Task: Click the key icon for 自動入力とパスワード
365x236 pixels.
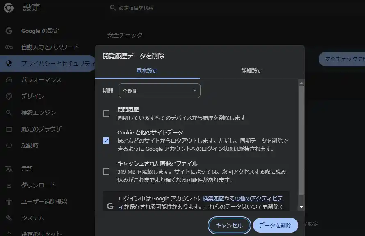Action: coord(9,47)
